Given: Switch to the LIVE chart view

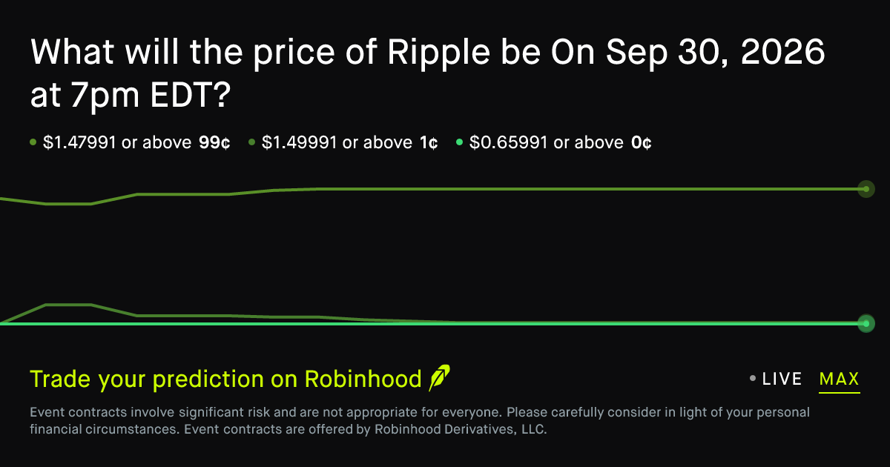Looking at the screenshot, I should 782,380.
